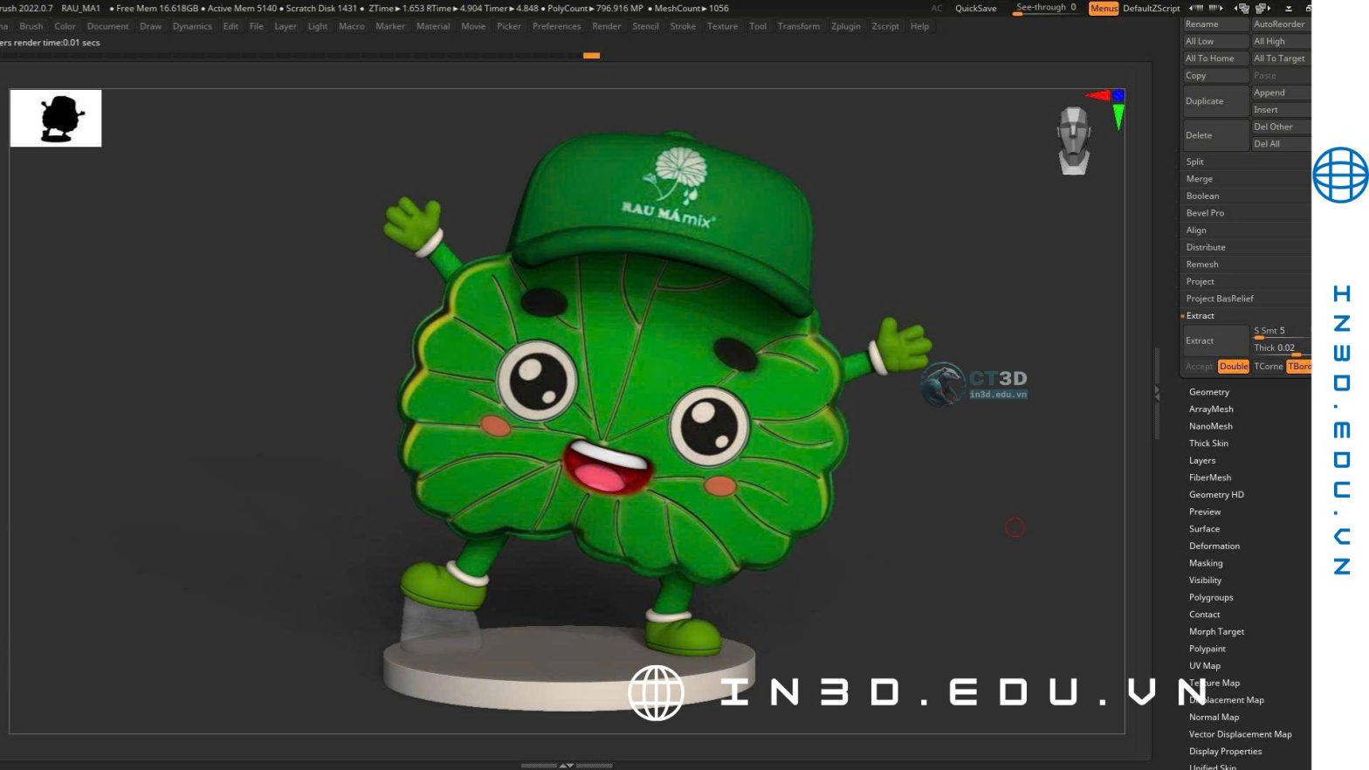Adjust the See-through slider
The image size is (1369, 770).
[1046, 8]
